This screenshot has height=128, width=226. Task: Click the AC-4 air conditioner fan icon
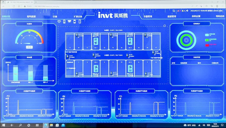click(130, 68)
